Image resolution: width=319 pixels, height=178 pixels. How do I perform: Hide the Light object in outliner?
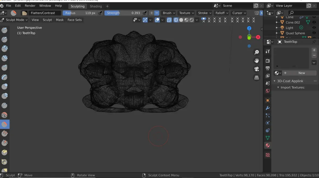pos(314,28)
